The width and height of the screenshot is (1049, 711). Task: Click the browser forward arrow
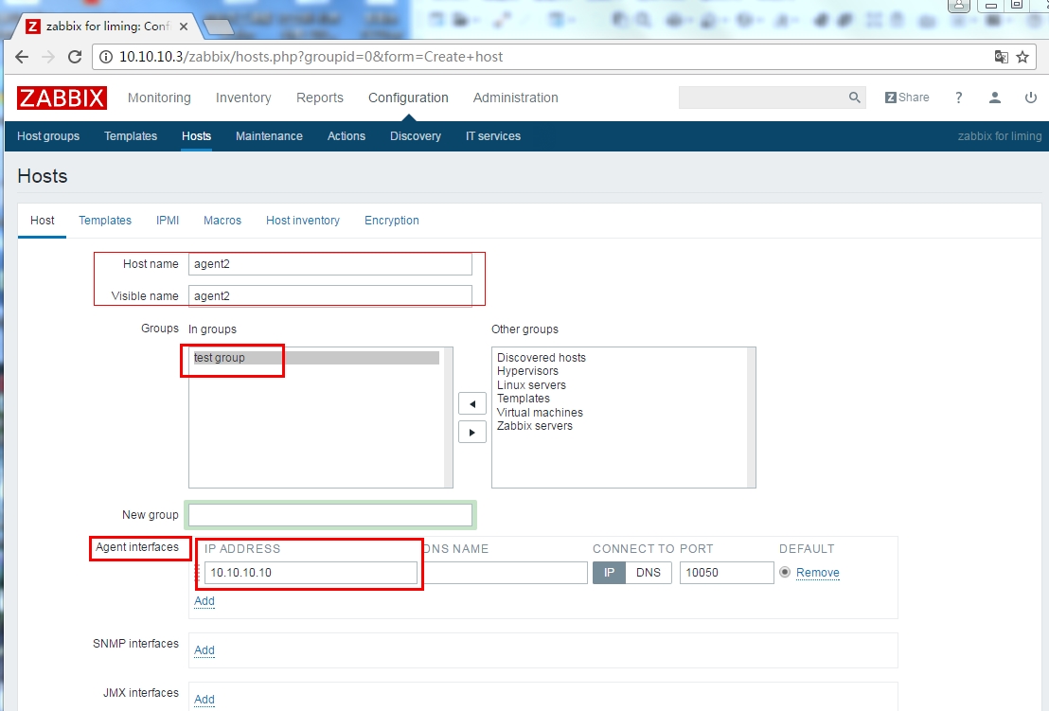48,57
